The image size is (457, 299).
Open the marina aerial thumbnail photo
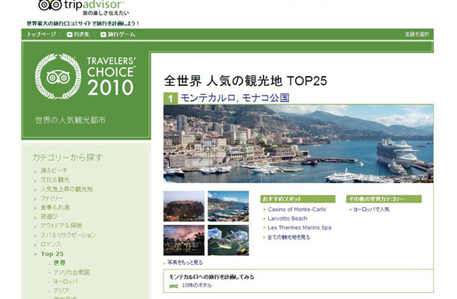click(228, 206)
